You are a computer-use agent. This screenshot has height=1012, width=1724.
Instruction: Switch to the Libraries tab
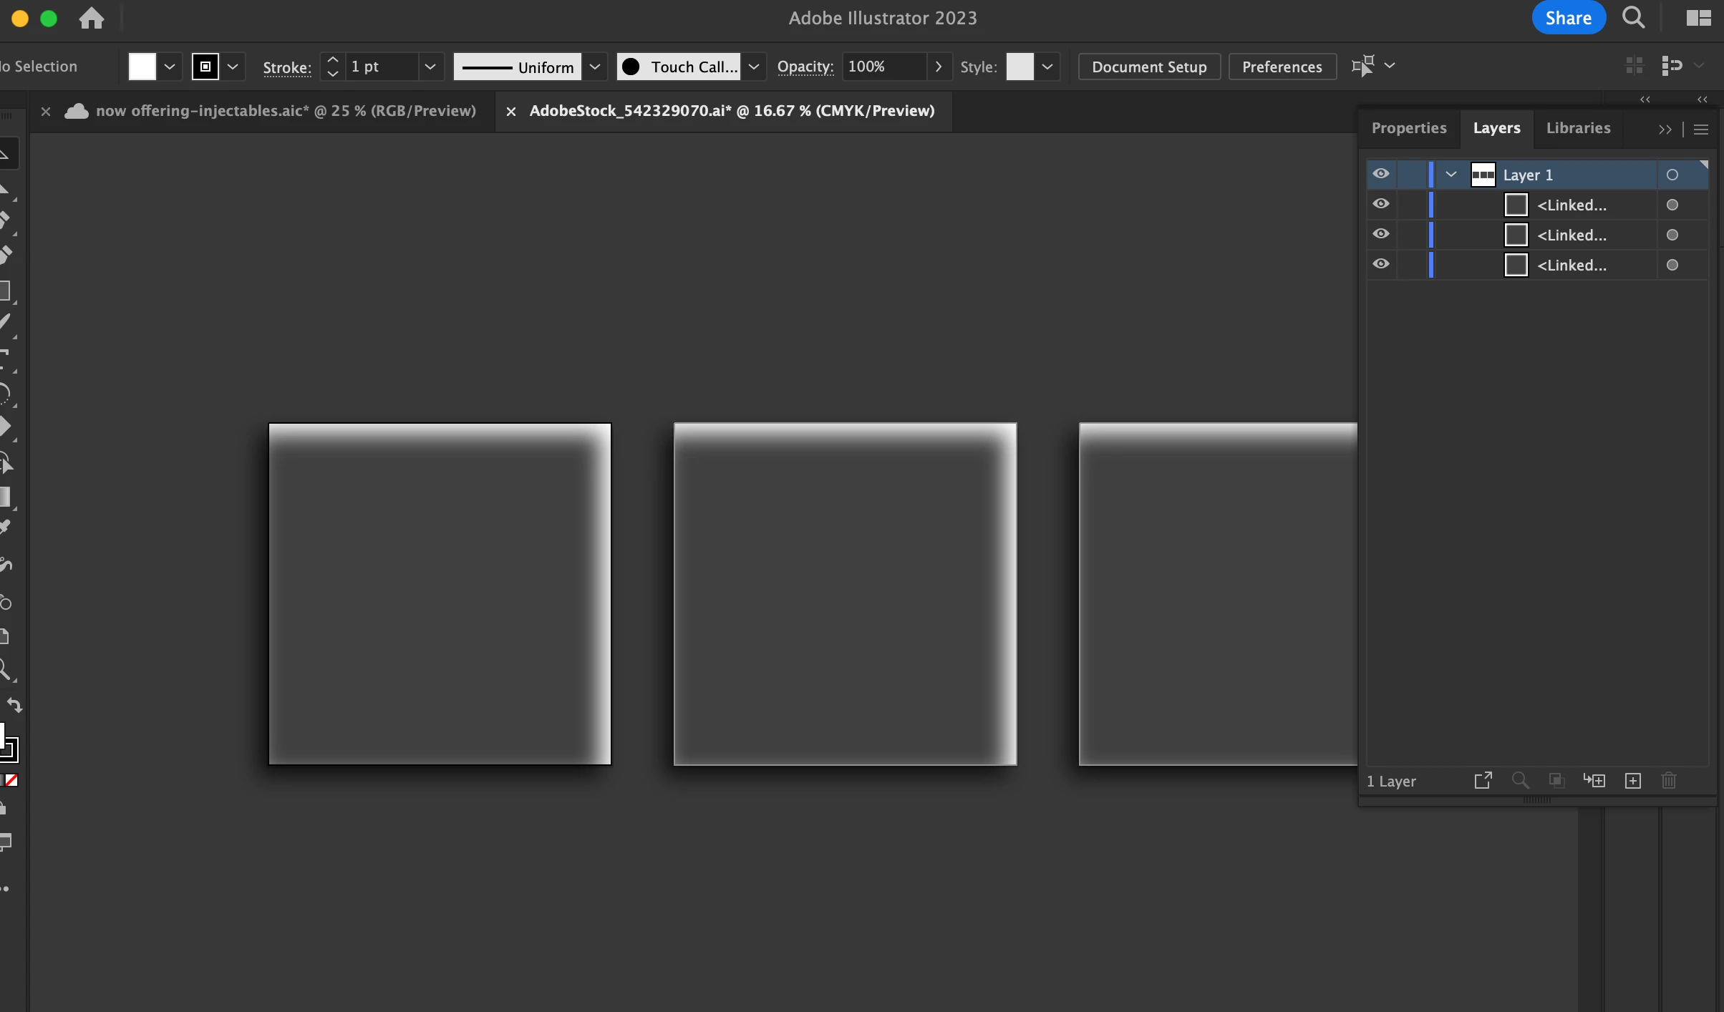point(1578,128)
